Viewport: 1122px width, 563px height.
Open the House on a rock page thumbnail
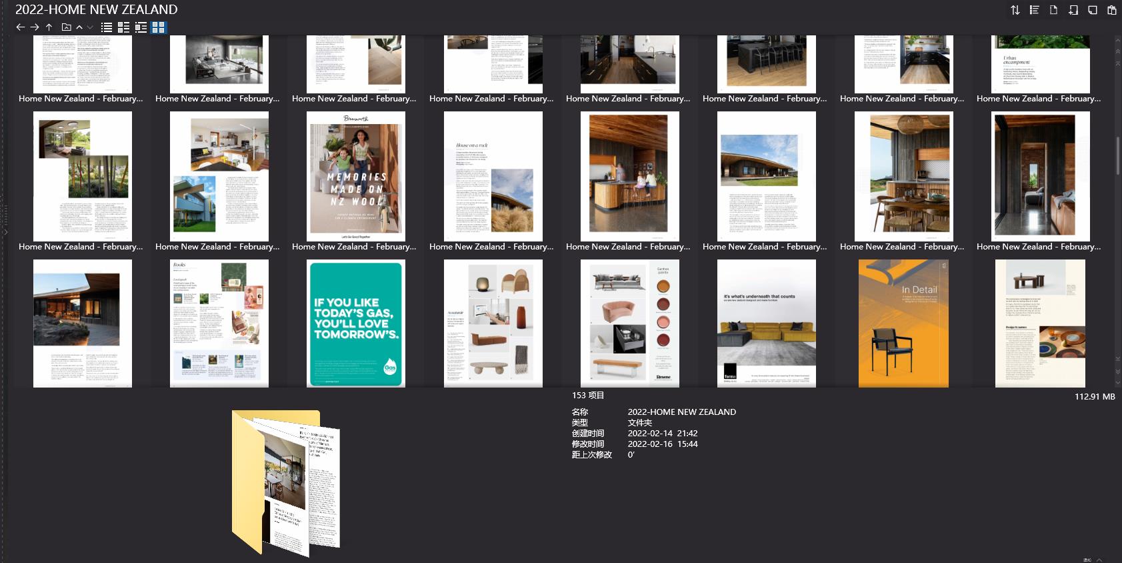pyautogui.click(x=493, y=176)
